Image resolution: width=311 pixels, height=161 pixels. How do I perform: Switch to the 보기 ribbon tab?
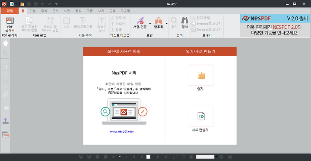[x=101, y=11]
